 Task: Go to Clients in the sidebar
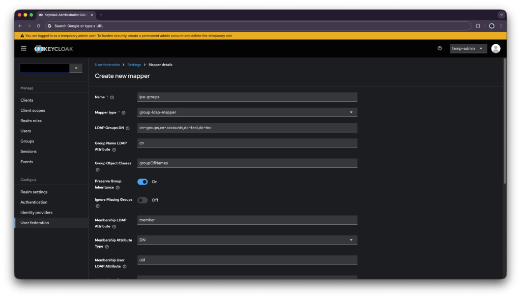tap(27, 100)
